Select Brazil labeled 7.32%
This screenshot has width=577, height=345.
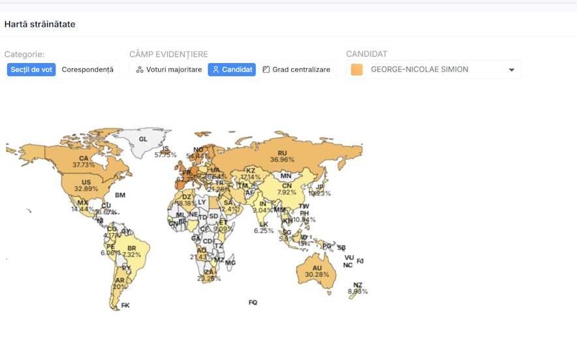(x=132, y=251)
